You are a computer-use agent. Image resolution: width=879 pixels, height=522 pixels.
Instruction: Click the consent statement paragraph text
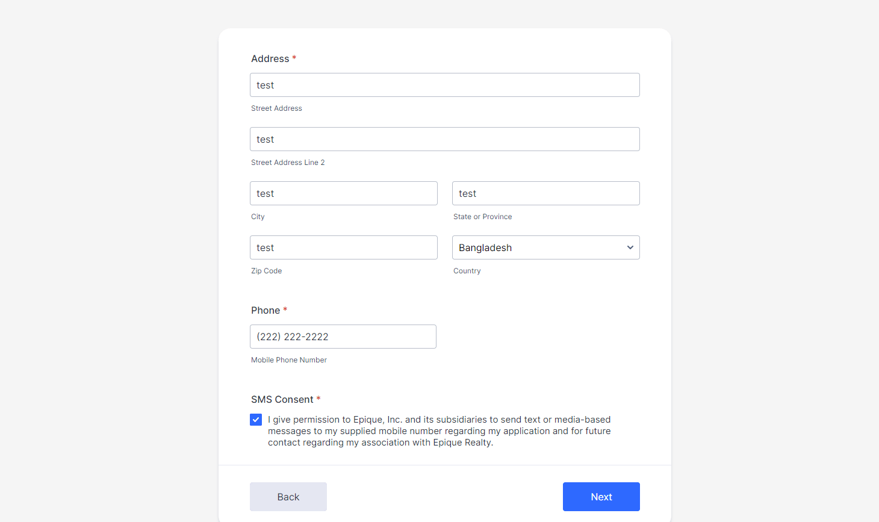click(439, 430)
